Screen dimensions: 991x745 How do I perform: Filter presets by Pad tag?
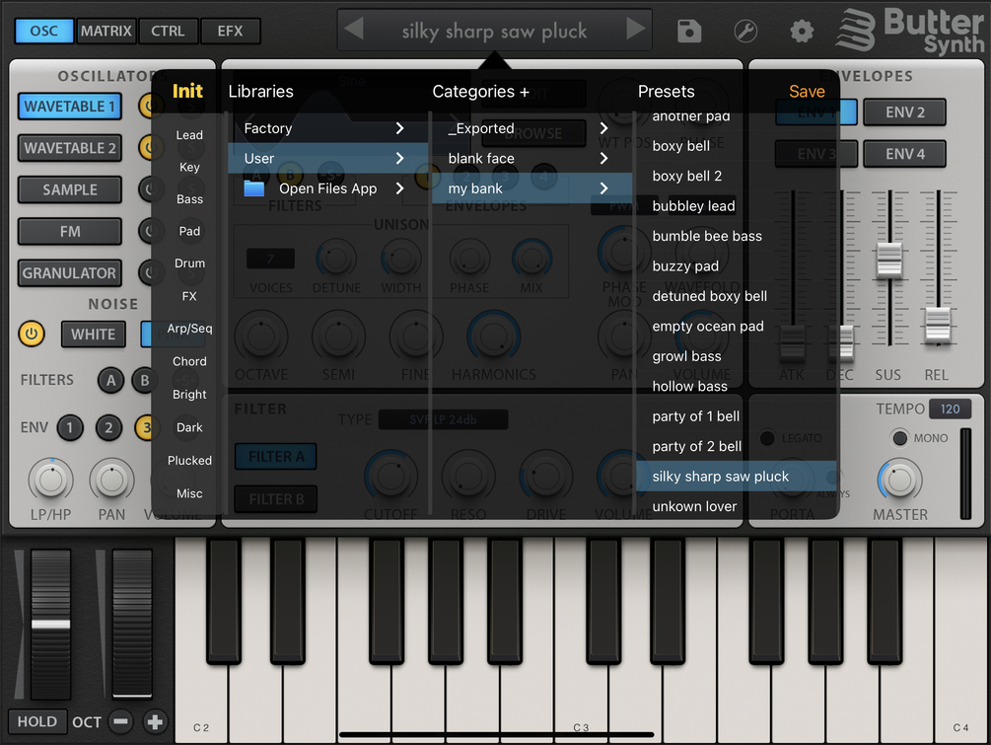click(x=189, y=232)
